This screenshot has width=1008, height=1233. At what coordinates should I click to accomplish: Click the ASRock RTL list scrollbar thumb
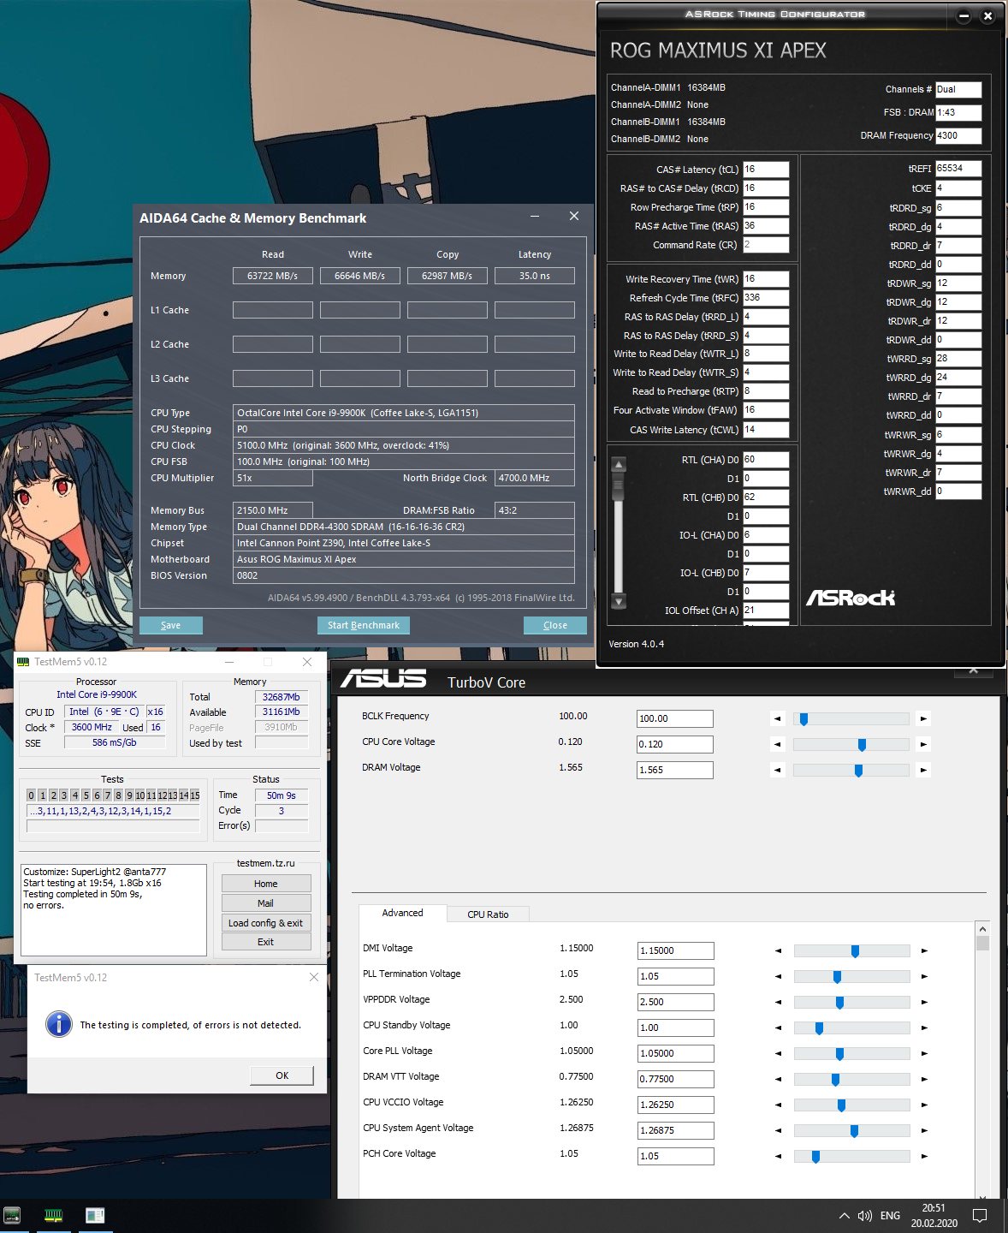[619, 487]
